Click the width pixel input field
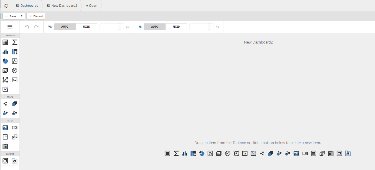Screen dimensions: 375x170 pyautogui.click(x=109, y=27)
